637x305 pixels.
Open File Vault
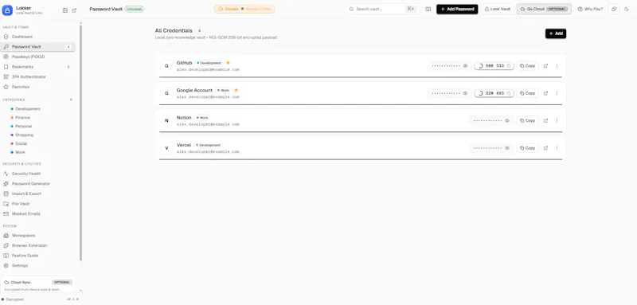click(37, 204)
